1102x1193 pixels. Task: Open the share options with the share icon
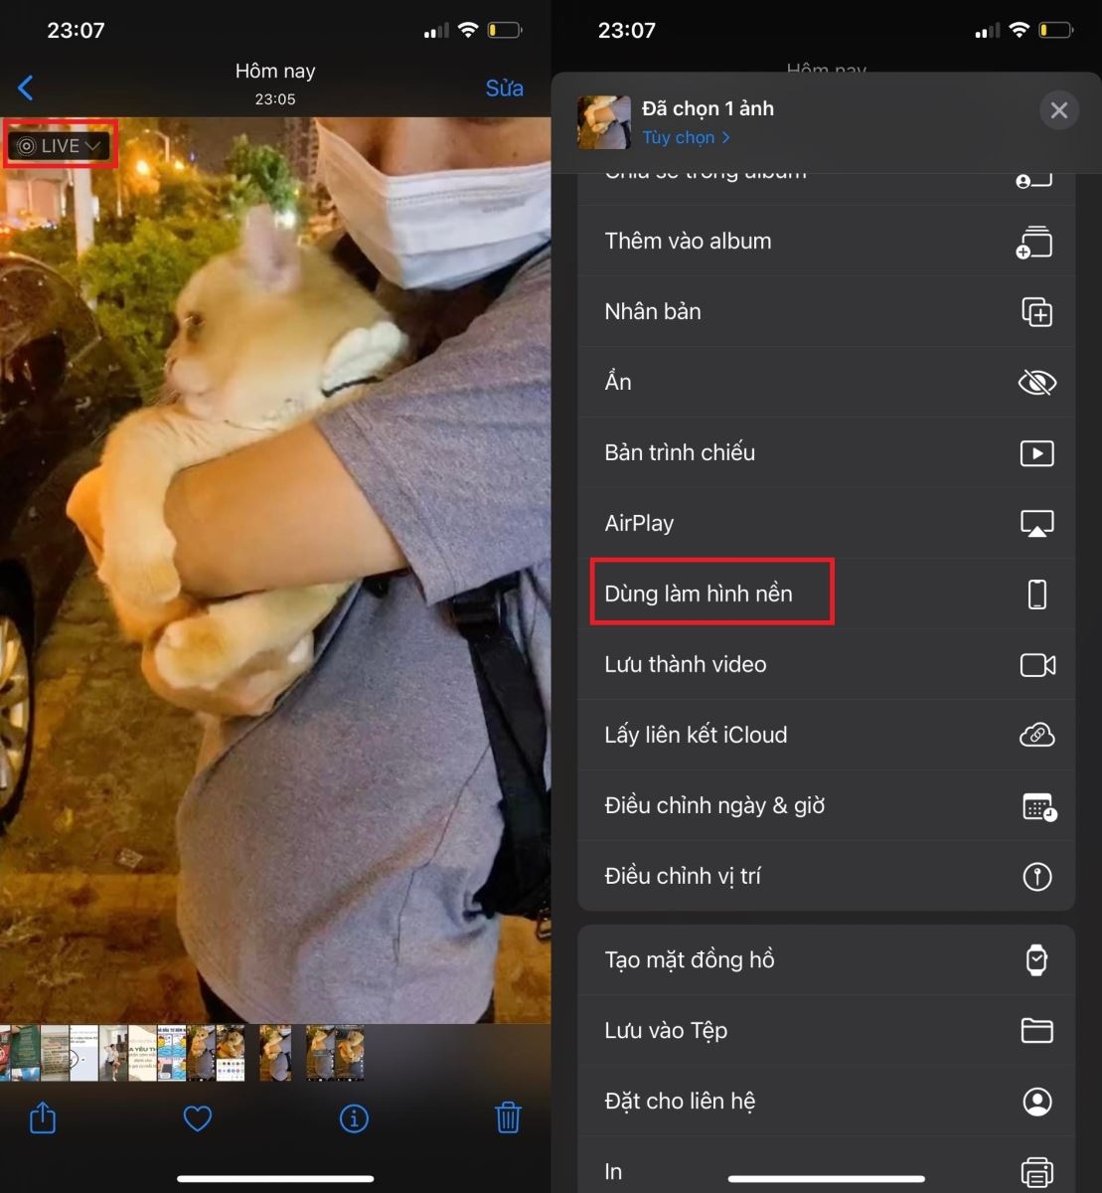click(42, 1117)
